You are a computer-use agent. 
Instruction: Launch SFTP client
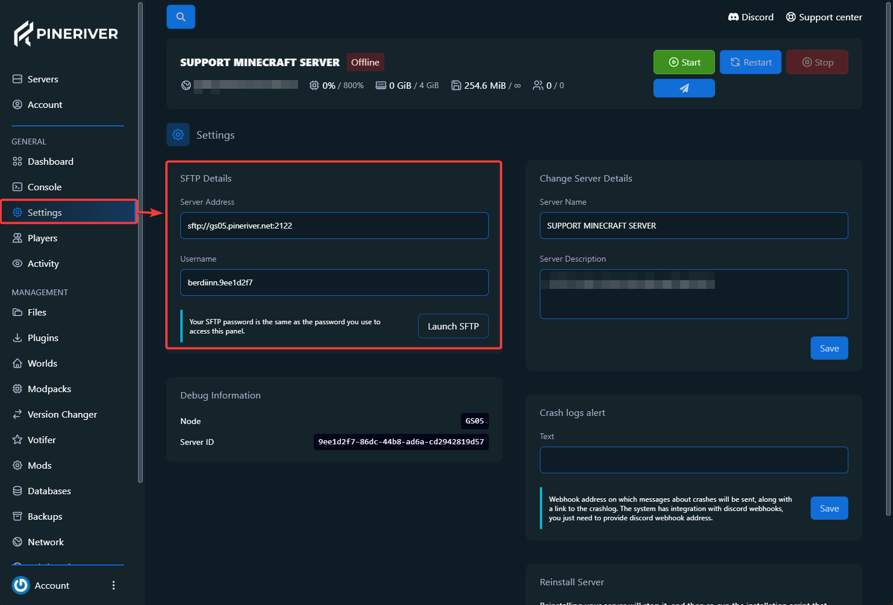453,326
